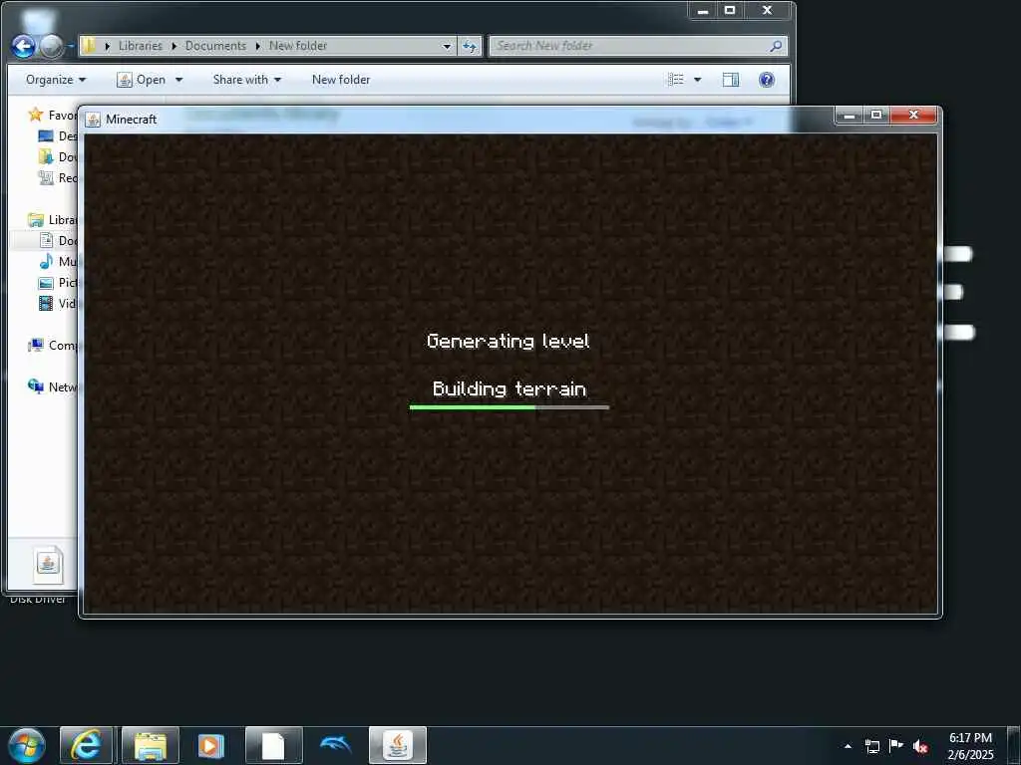Select Documents in the address path
1021x765 pixels.
coord(215,46)
